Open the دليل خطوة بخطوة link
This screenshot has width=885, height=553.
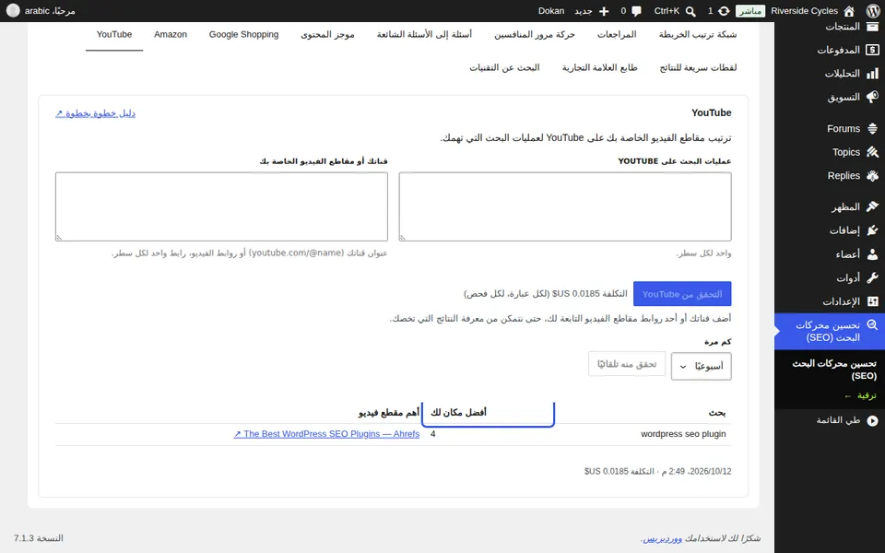pos(95,113)
